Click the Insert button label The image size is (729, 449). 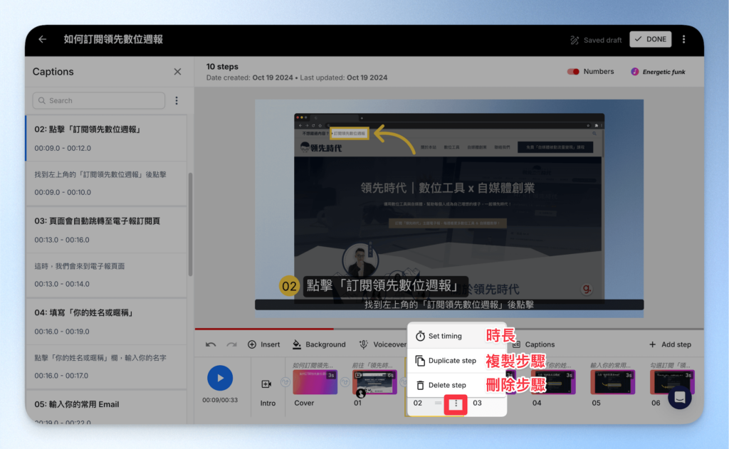point(270,344)
